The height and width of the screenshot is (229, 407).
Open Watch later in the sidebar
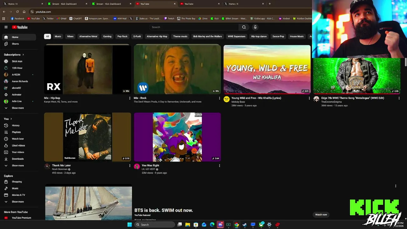(x=19, y=139)
